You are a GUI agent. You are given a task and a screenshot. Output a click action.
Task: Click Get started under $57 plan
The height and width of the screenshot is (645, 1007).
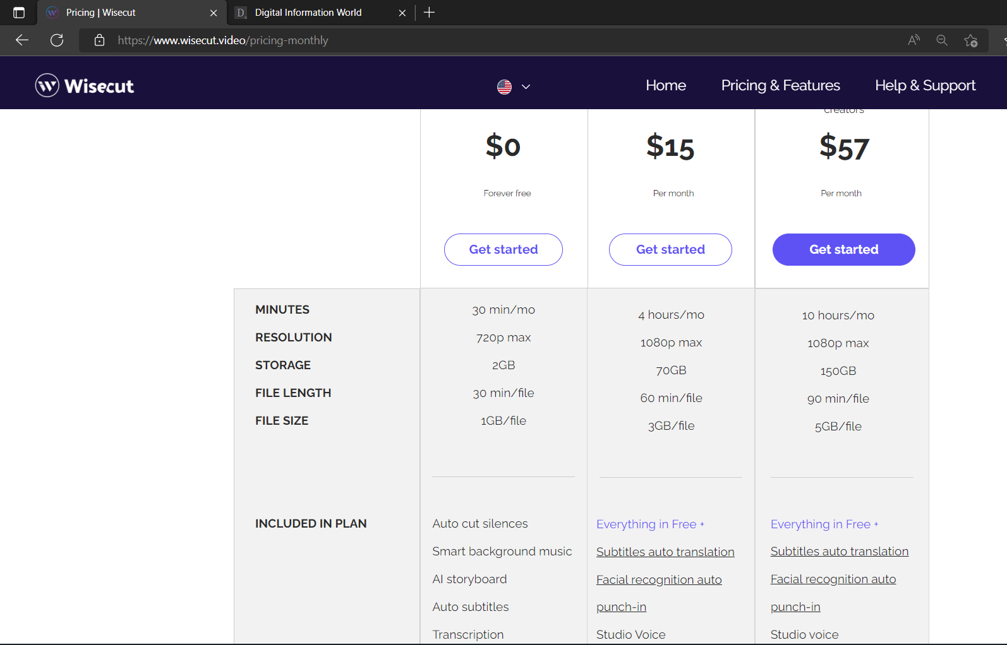tap(844, 249)
